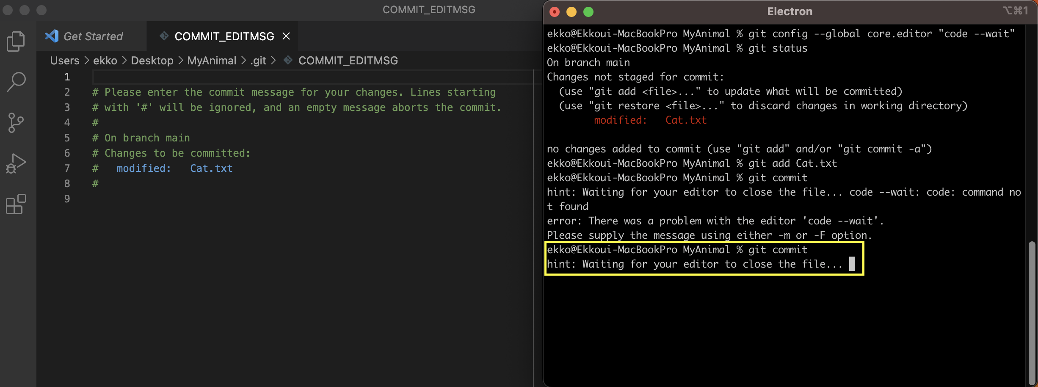This screenshot has height=387, width=1038.
Task: Click red 'modified:' in terminal output
Action: 620,120
